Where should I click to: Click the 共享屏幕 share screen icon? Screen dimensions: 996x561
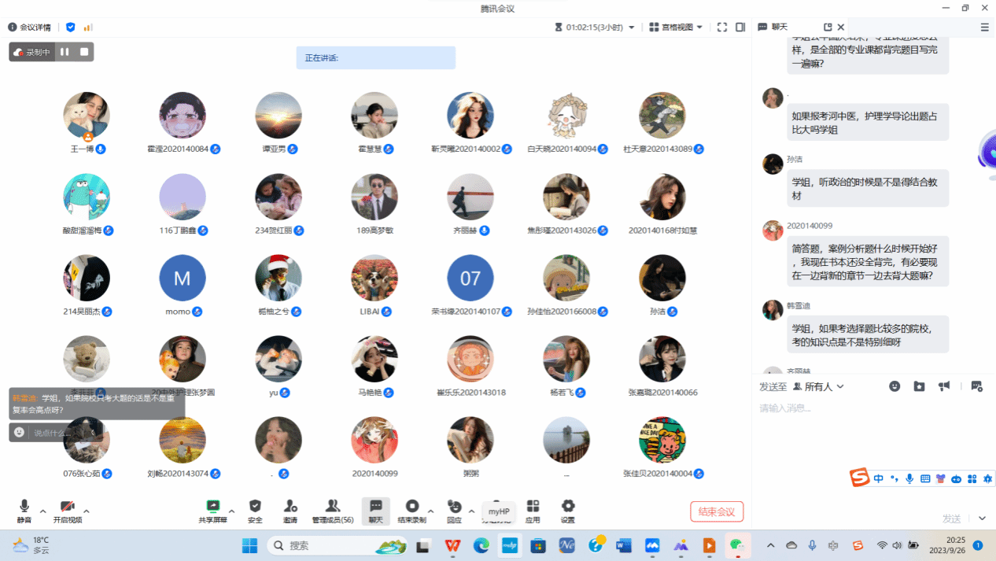point(212,507)
